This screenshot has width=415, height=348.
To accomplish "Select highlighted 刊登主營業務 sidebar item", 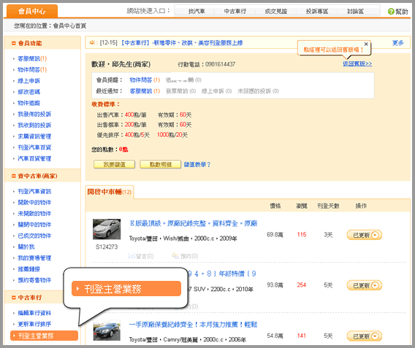I will (44, 336).
